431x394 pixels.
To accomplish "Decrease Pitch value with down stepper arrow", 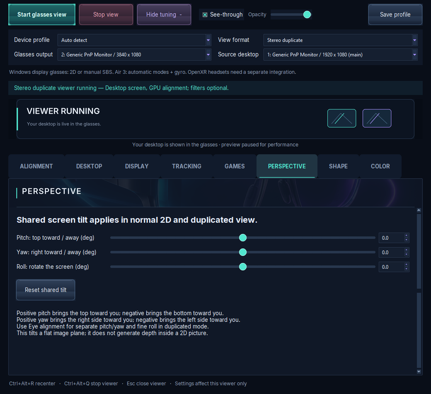I will (407, 240).
